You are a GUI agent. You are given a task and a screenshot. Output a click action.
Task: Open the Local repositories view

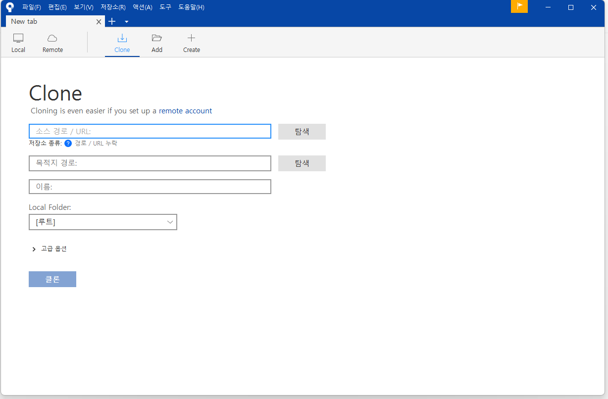[x=18, y=43]
